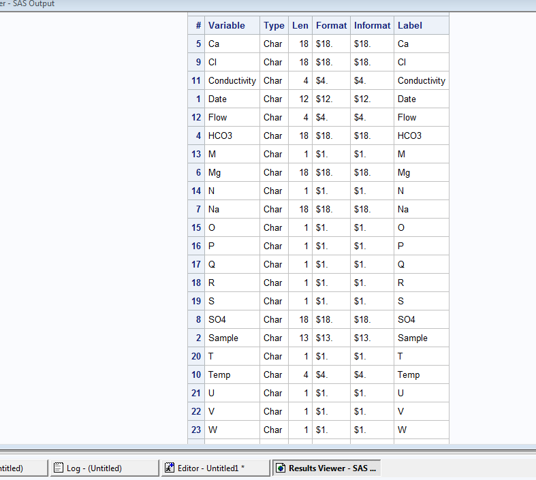Click the $13. format of Sample
Image resolution: width=536 pixels, height=480 pixels.
pyautogui.click(x=331, y=338)
